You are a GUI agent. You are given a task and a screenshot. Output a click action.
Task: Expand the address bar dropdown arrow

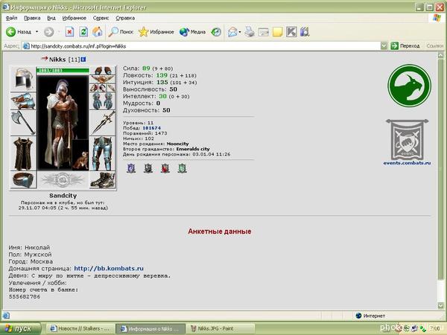click(384, 46)
